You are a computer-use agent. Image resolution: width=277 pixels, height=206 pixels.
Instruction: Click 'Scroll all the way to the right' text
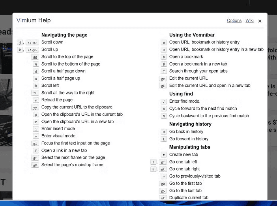[x=68, y=93]
